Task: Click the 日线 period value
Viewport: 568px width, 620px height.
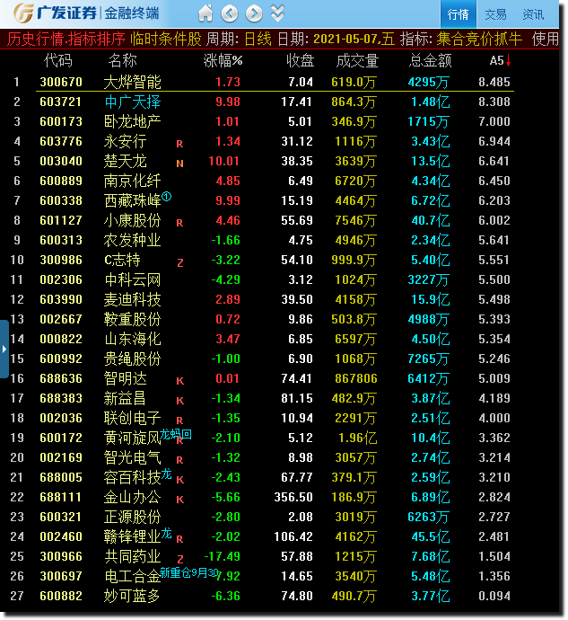Action: tap(258, 39)
